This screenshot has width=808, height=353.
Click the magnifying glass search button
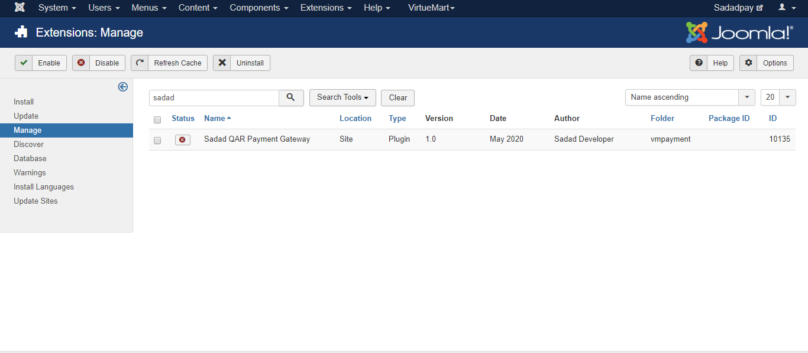point(290,97)
